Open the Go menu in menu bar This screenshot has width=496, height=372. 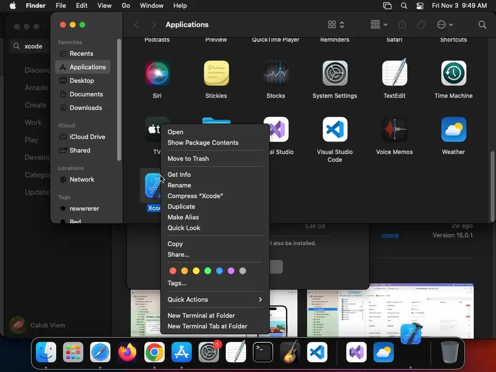pos(126,6)
